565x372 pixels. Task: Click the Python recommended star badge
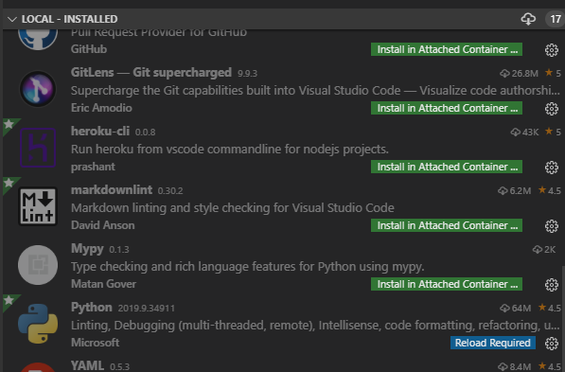9,301
